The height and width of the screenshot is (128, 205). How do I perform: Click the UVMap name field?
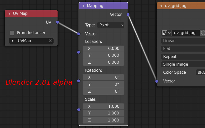pyautogui.click(x=31, y=41)
